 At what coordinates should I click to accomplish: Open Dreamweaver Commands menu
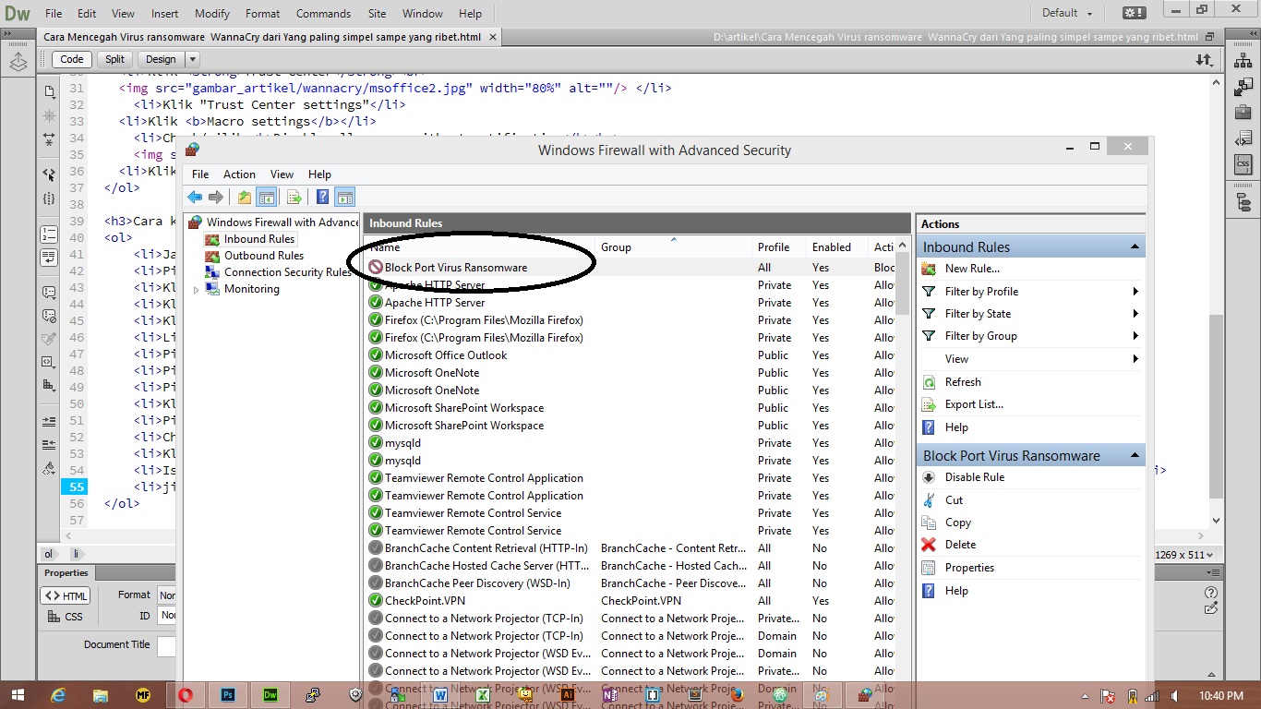pos(323,14)
